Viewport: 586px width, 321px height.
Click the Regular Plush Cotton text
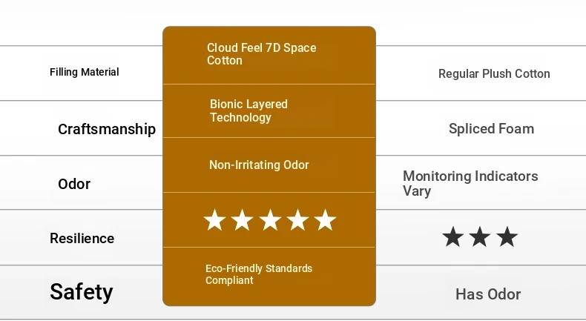pyautogui.click(x=494, y=73)
